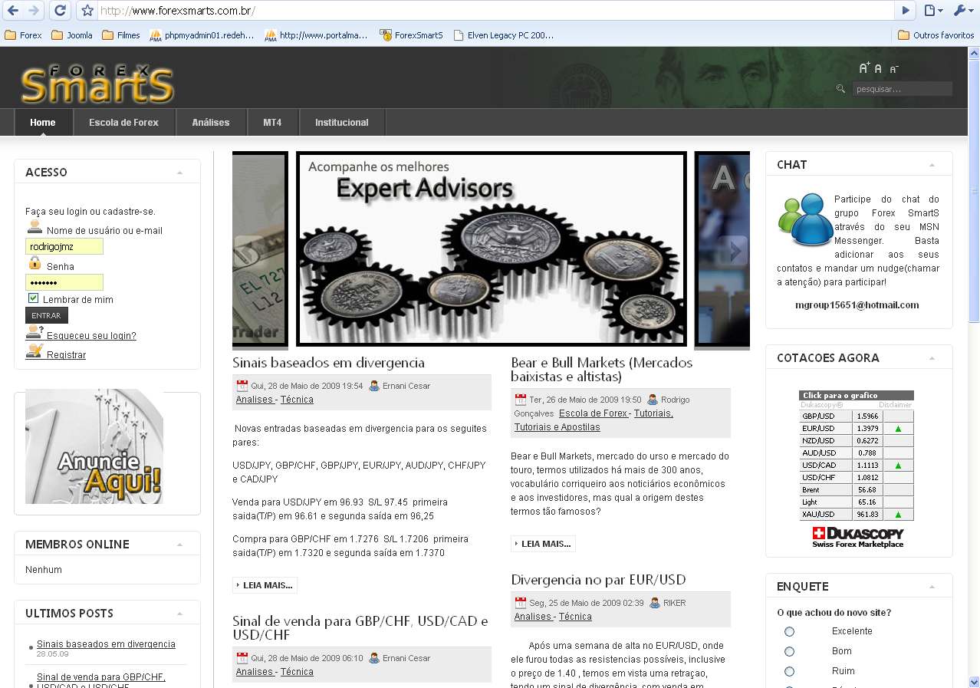Screen dimensions: 980x688
Task: Open the wrench tools menu
Action: click(x=962, y=11)
